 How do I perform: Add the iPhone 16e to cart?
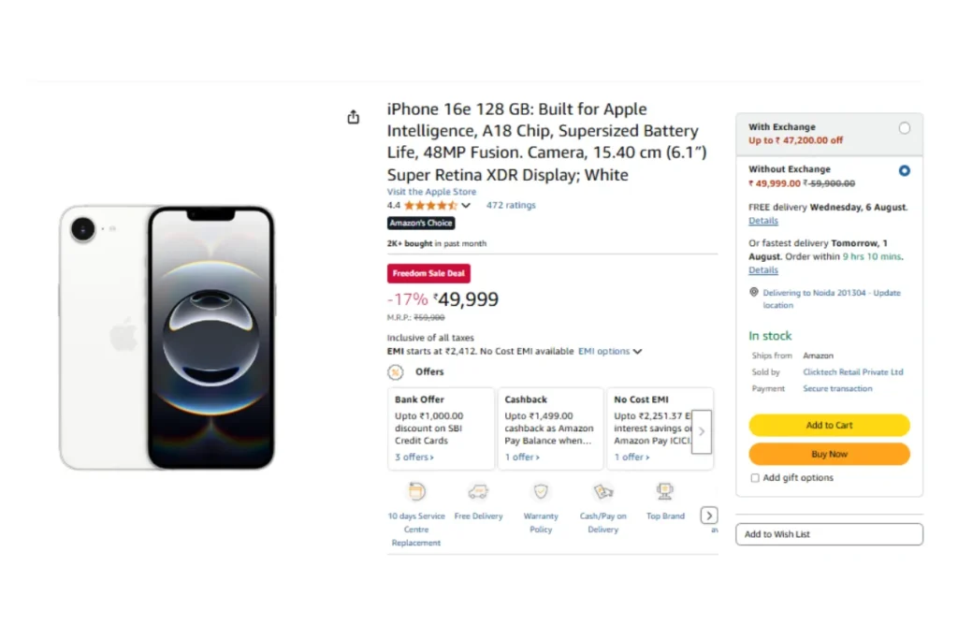coord(829,425)
